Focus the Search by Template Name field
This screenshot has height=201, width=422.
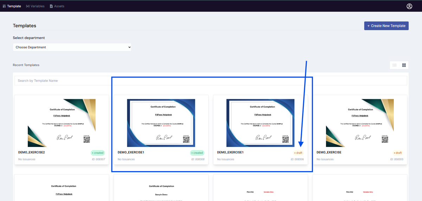211,81
